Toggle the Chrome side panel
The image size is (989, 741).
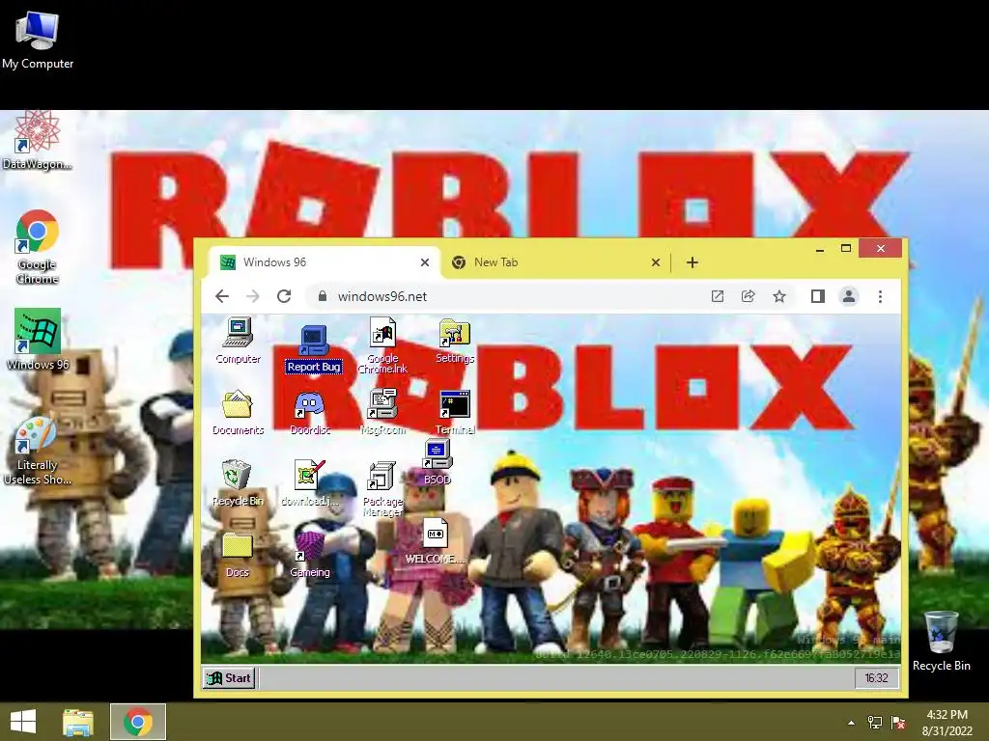click(817, 296)
